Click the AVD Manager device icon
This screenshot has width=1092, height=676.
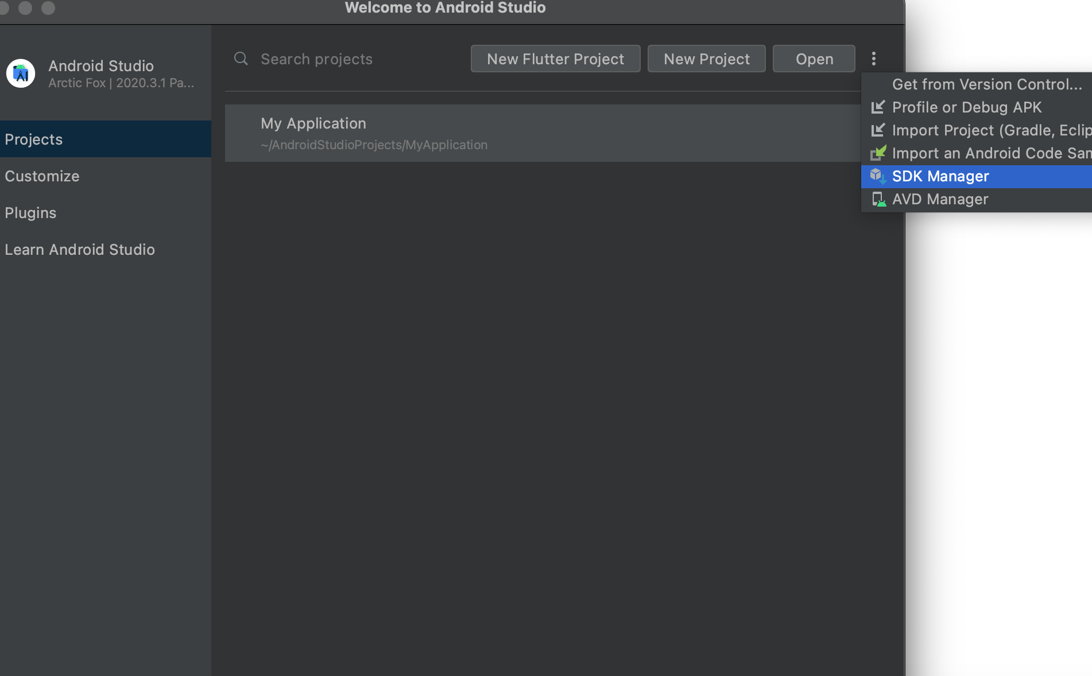(x=878, y=199)
